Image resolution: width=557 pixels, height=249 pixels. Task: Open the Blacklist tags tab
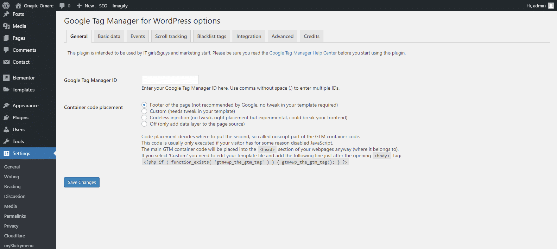212,36
